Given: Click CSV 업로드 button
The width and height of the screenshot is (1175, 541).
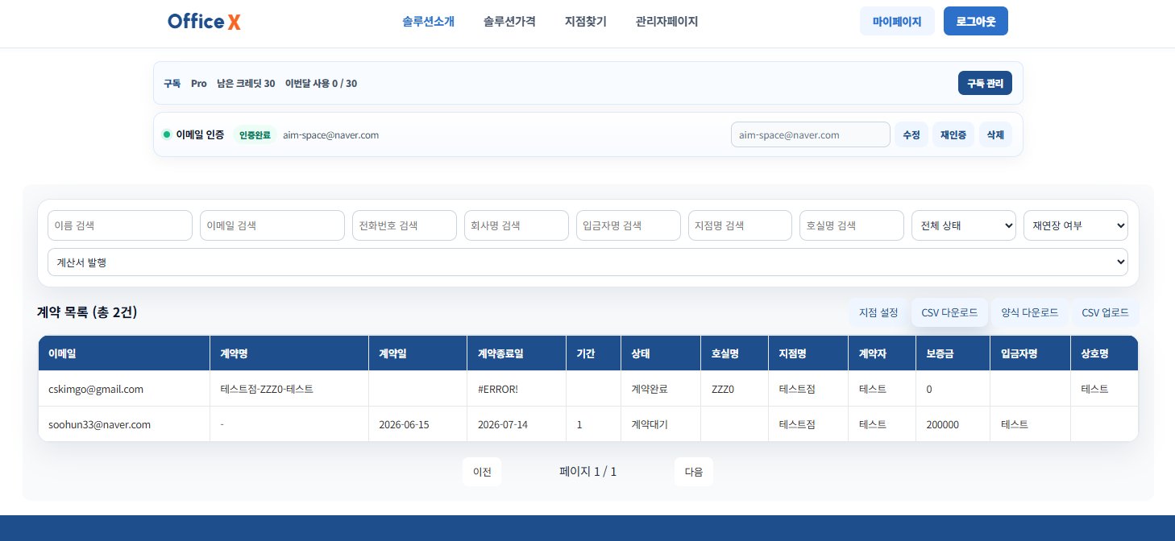Looking at the screenshot, I should click(1105, 312).
